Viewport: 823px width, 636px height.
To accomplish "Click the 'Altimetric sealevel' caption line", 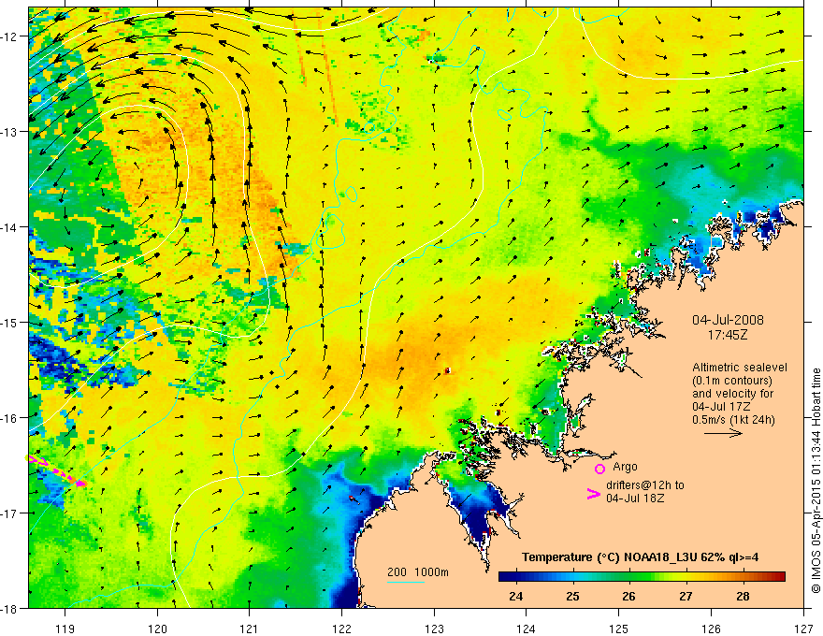I will click(740, 368).
